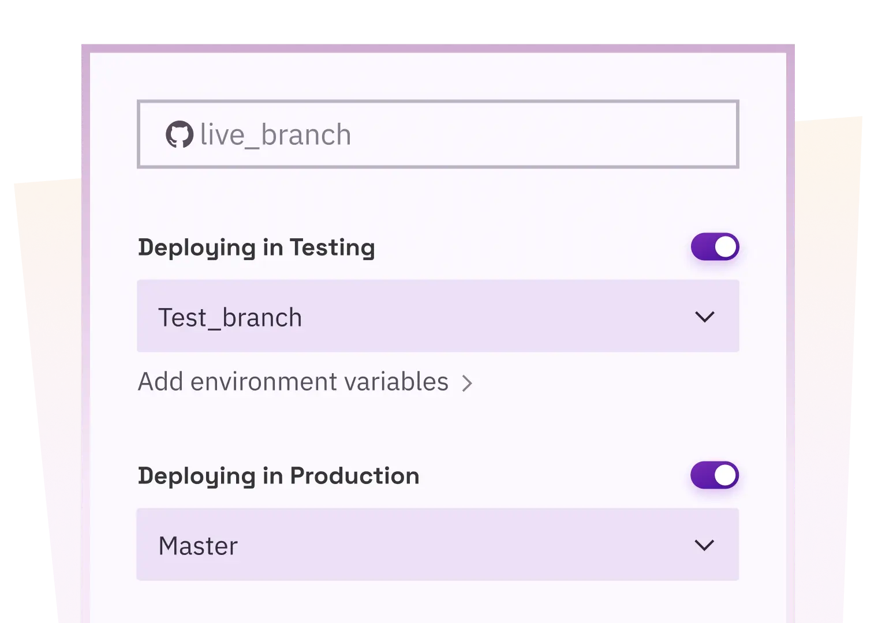Expand the Master branch dropdown

(438, 545)
